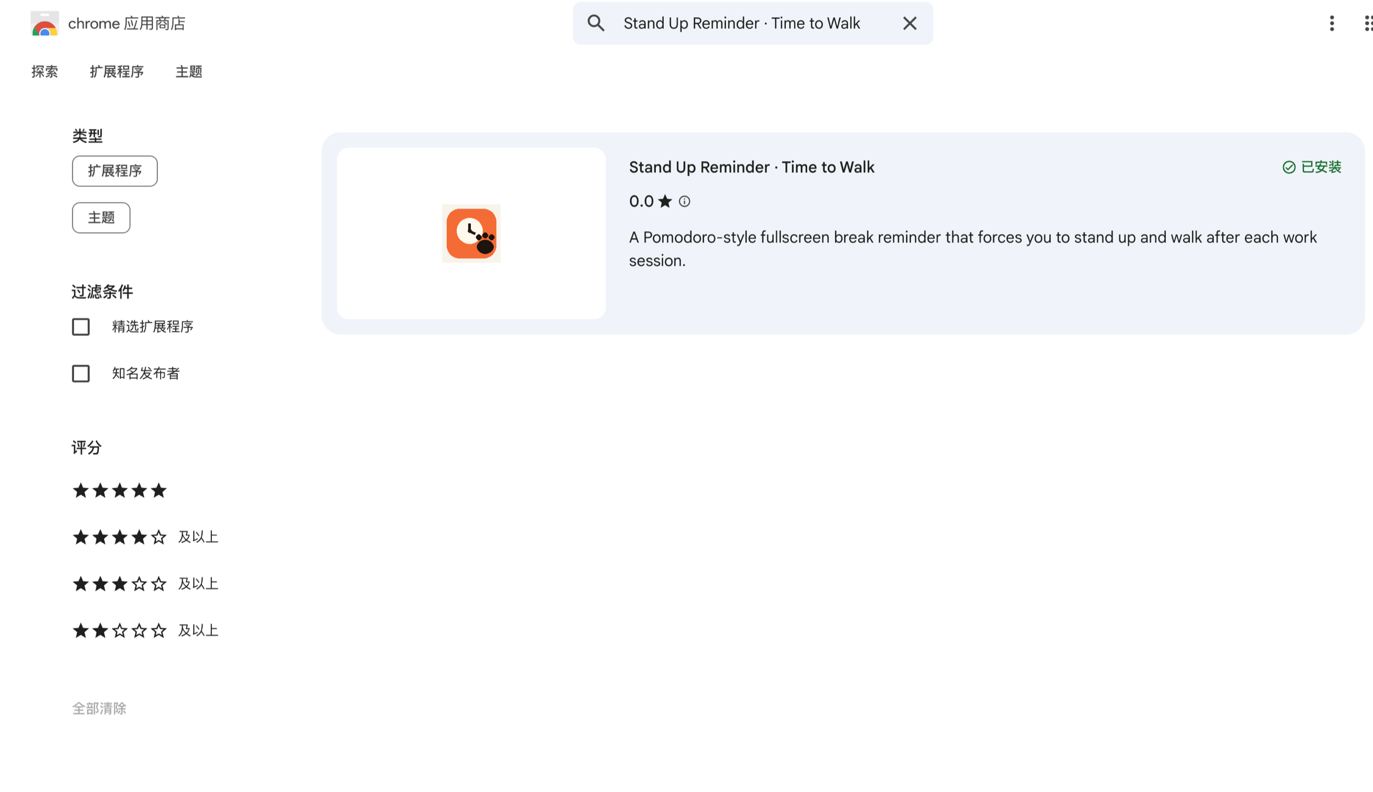The width and height of the screenshot is (1373, 792).
Task: Select the five-star rating filter
Action: [x=119, y=491]
